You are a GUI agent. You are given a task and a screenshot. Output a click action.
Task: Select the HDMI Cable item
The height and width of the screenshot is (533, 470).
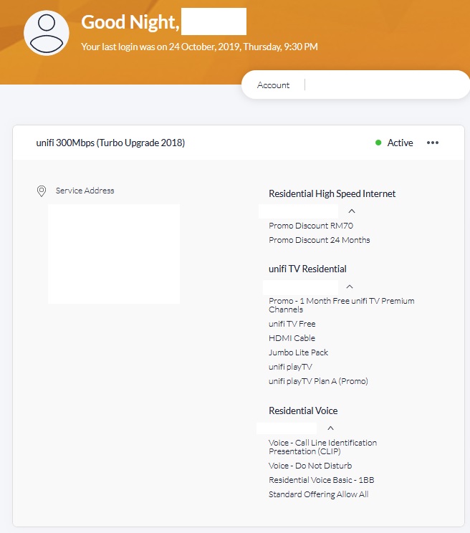(292, 338)
